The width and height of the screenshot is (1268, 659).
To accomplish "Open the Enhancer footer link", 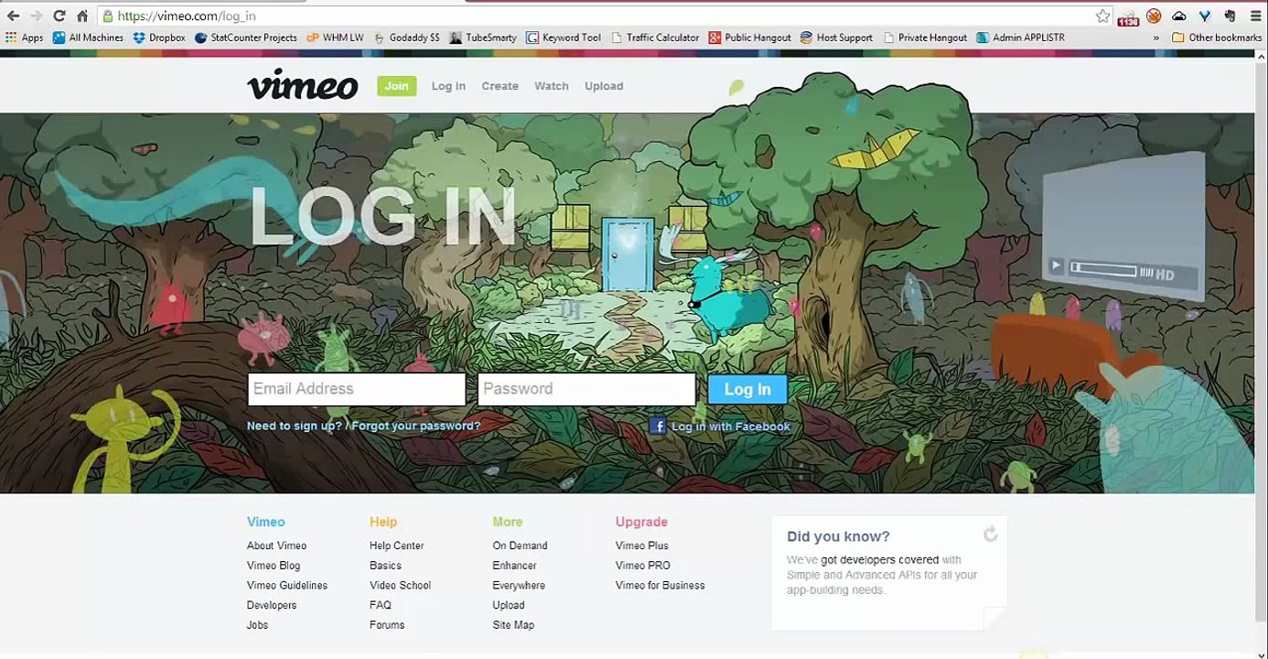I will (514, 566).
